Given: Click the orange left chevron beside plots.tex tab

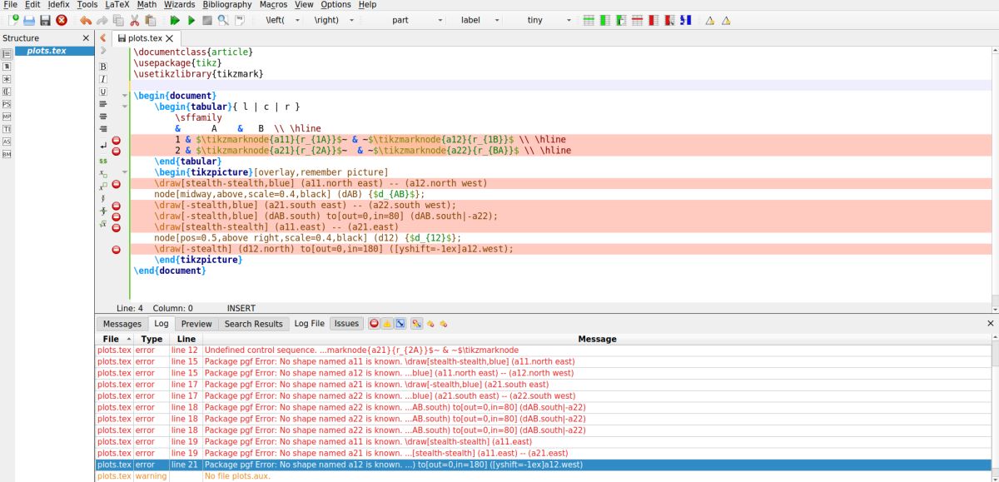Looking at the screenshot, I should [103, 38].
